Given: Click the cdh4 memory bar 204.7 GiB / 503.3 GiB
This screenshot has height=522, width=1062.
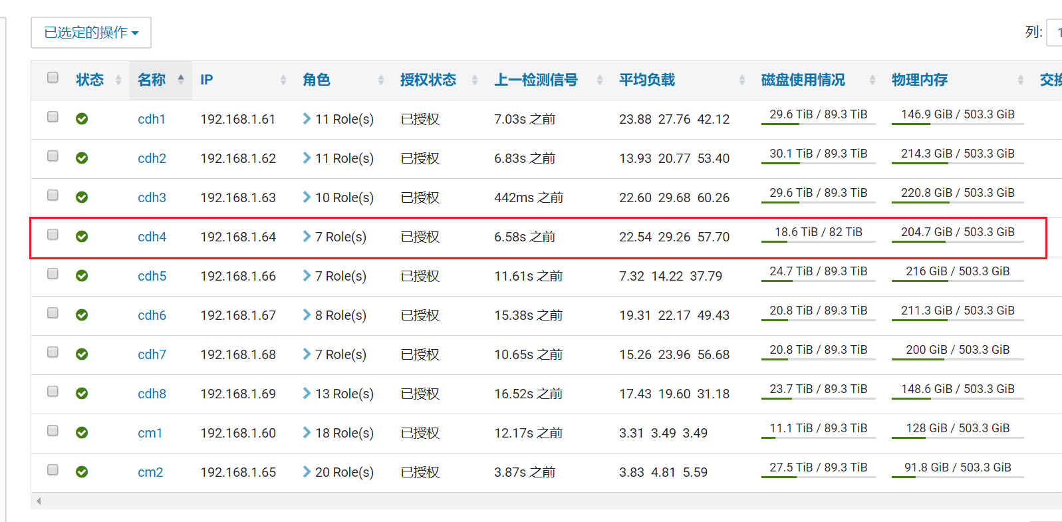Looking at the screenshot, I should click(x=958, y=233).
